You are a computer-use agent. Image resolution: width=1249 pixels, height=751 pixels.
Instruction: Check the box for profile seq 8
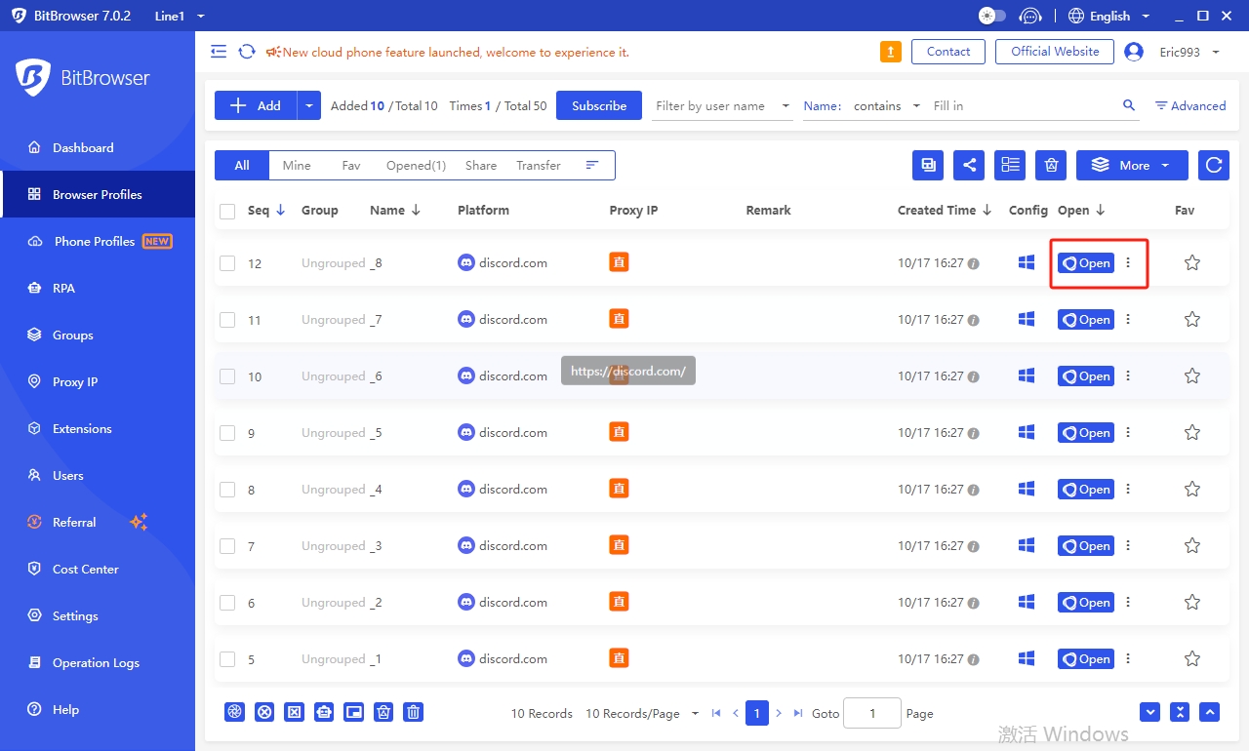coord(227,490)
